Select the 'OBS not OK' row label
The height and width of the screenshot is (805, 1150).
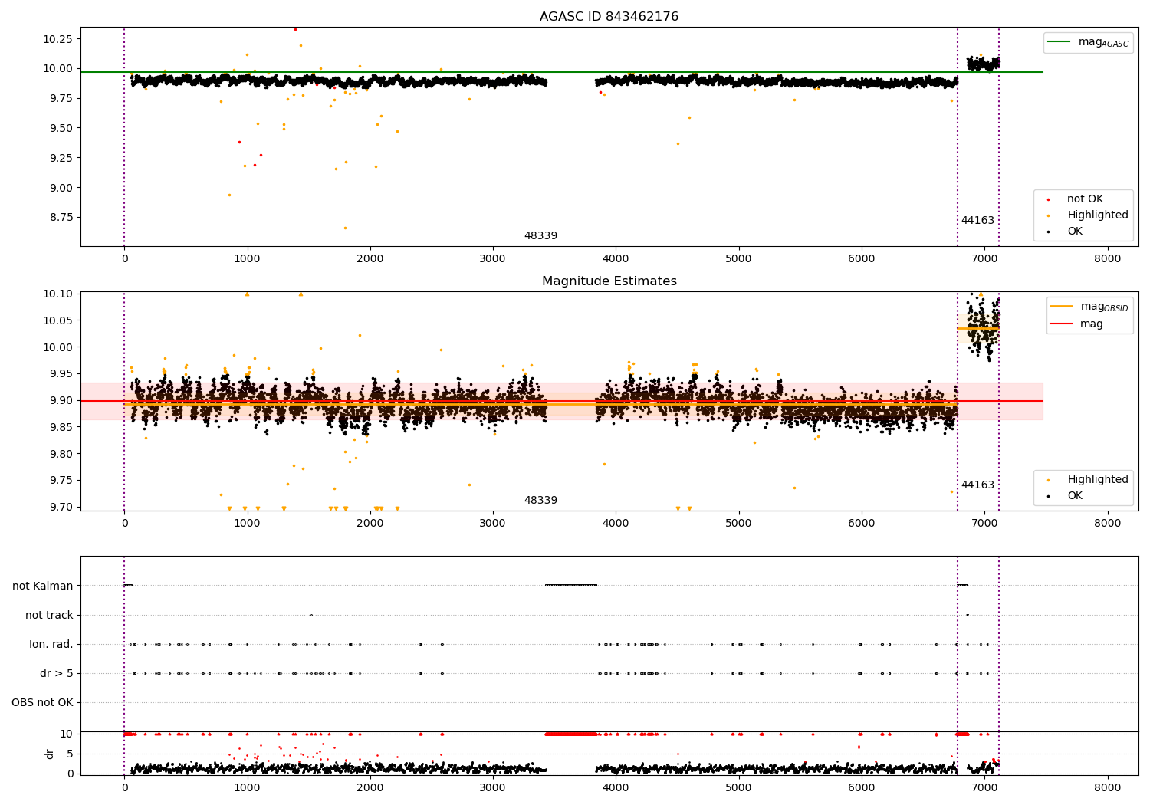point(42,703)
